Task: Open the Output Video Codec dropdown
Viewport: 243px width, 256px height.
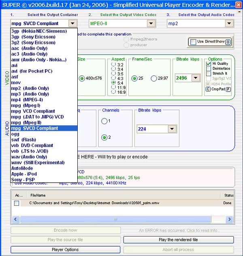Action: (x=151, y=23)
